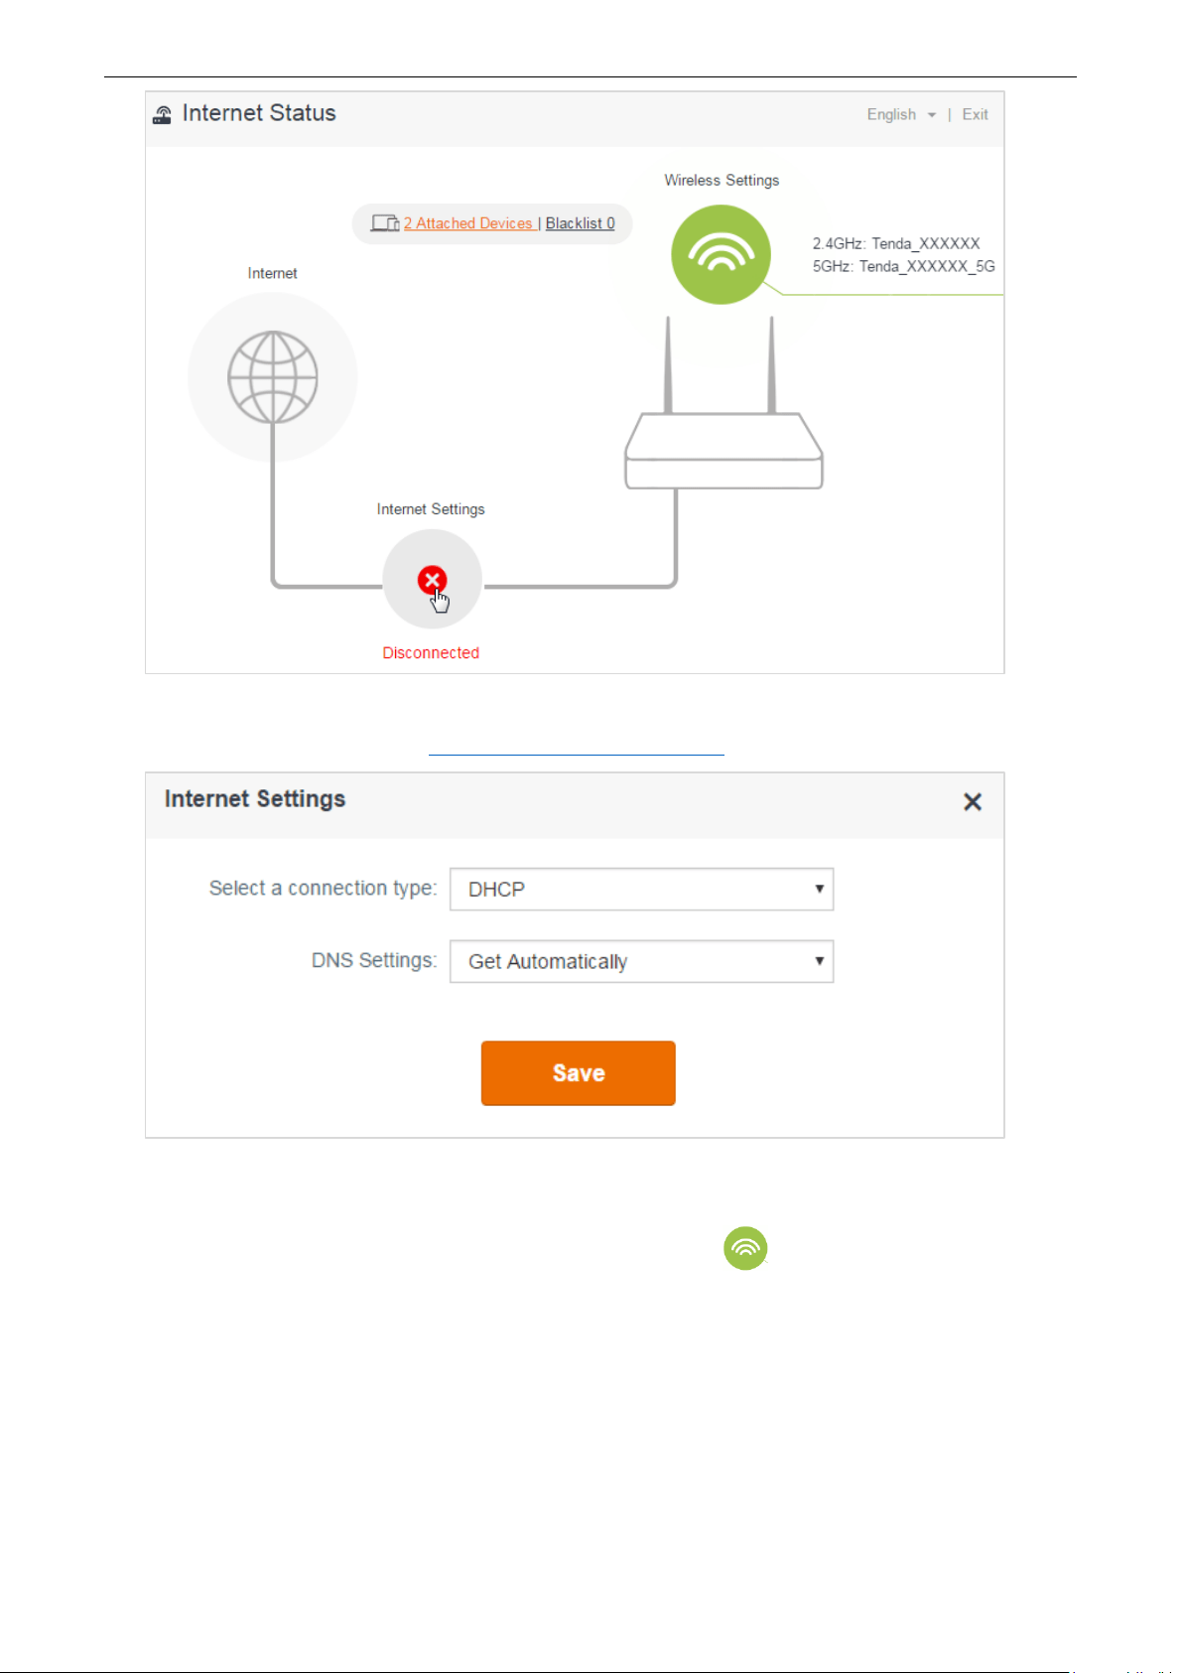Click the attached devices computer icon
The image size is (1183, 1673).
point(385,223)
